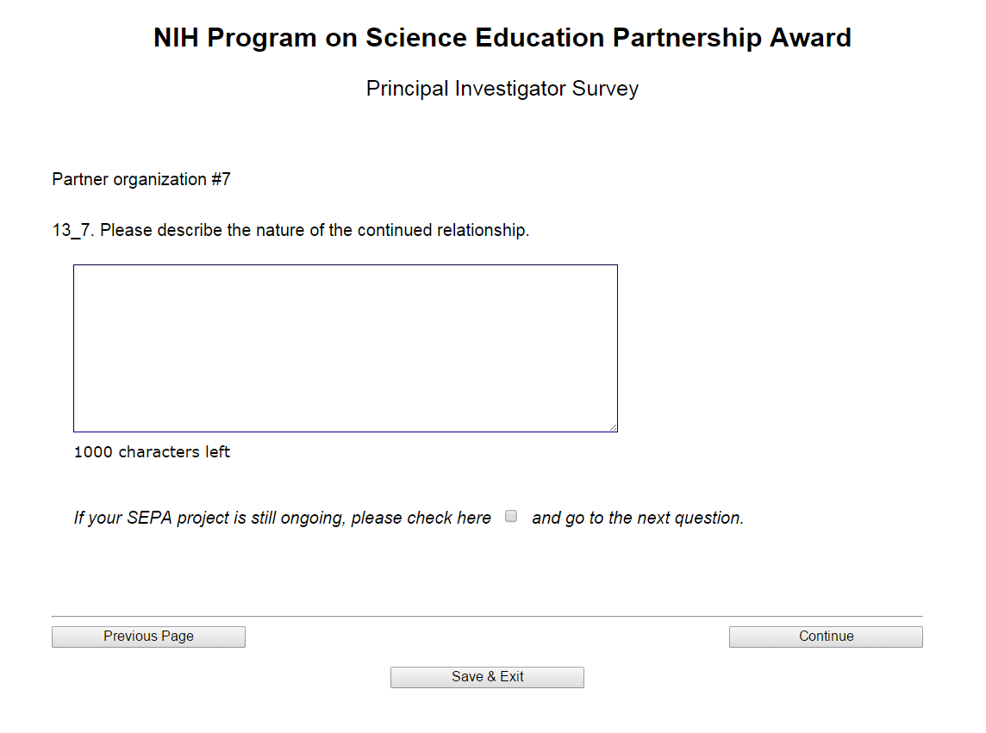Click the Principal Investigator Survey subtitle

(x=502, y=89)
